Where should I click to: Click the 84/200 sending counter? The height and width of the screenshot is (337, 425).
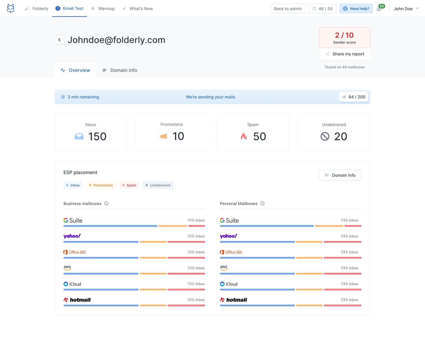[x=354, y=97]
